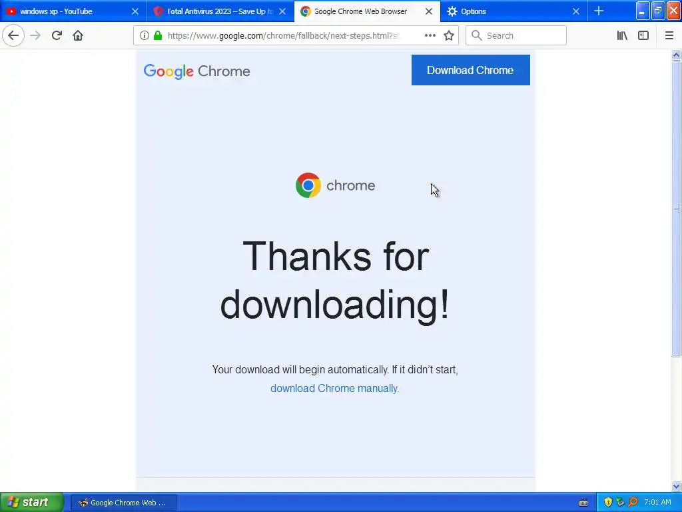Image resolution: width=682 pixels, height=512 pixels.
Task: Focus the Search input box
Action: 516,35
